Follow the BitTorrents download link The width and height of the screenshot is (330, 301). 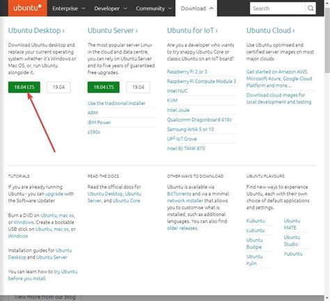(x=179, y=194)
